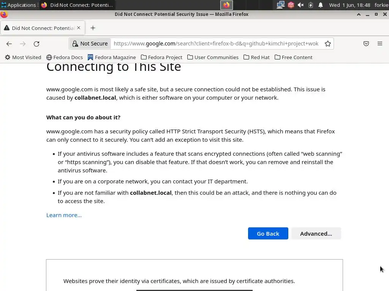Open the power manager battery icon
The height and width of the screenshot is (291, 389).
click(311, 5)
